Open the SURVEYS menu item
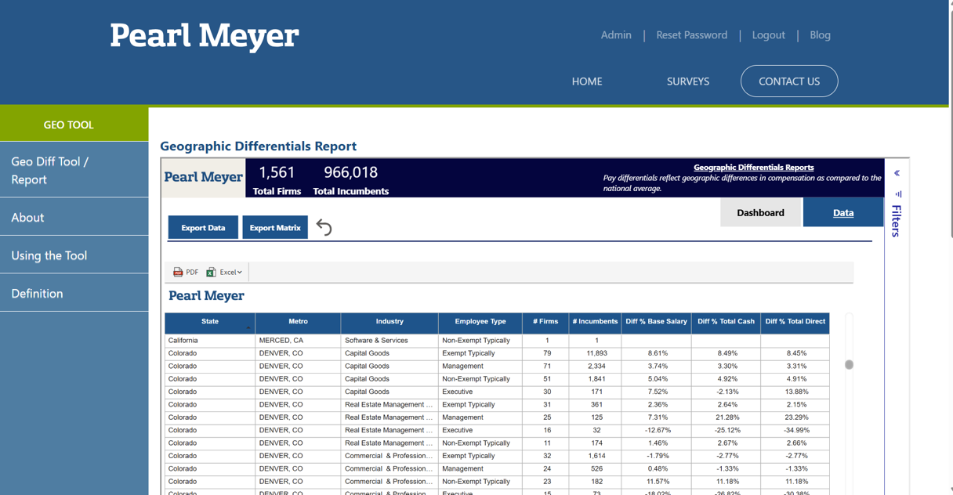The image size is (953, 495). [x=687, y=81]
